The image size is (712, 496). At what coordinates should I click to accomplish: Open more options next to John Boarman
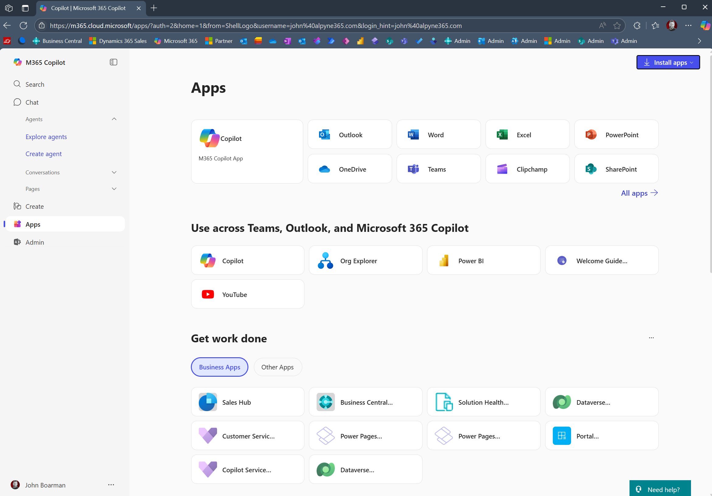coord(111,485)
